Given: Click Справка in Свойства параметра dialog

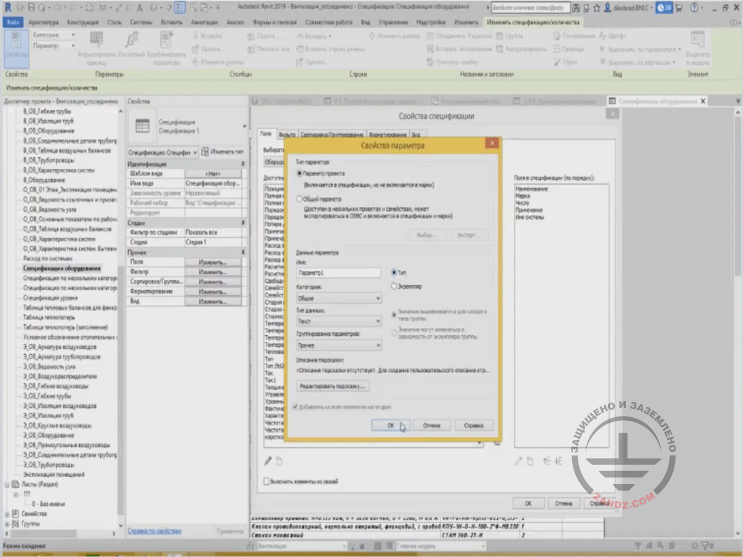Looking at the screenshot, I should (474, 425).
